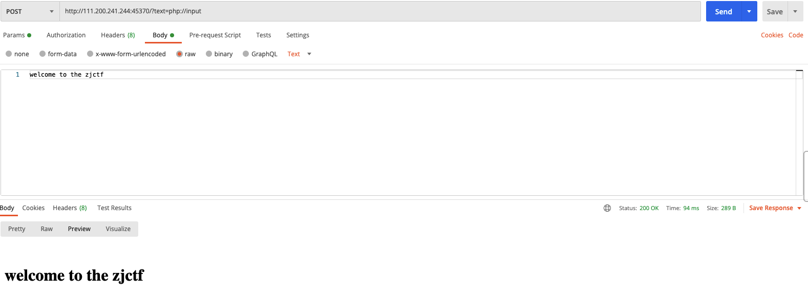
Task: Select the none body type
Action: (17, 54)
